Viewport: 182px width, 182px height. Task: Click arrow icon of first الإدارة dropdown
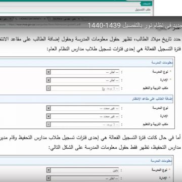(x=49, y=80)
